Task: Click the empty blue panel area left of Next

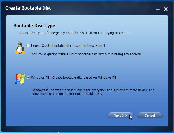Action: coord(55,115)
